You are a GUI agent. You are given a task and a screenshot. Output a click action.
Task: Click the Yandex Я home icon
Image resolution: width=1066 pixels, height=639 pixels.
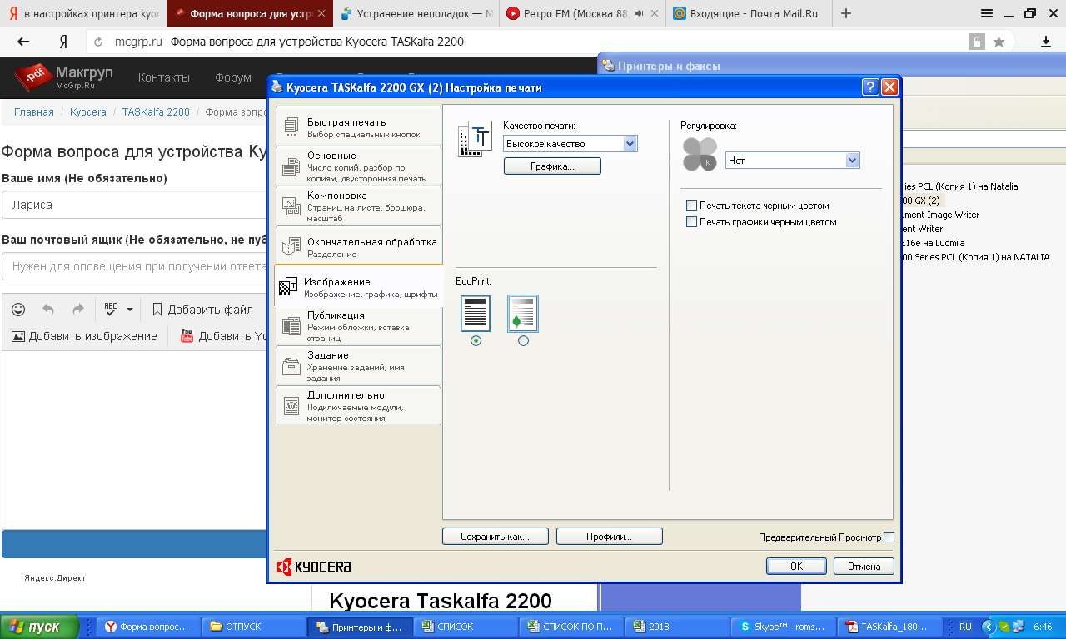point(63,42)
